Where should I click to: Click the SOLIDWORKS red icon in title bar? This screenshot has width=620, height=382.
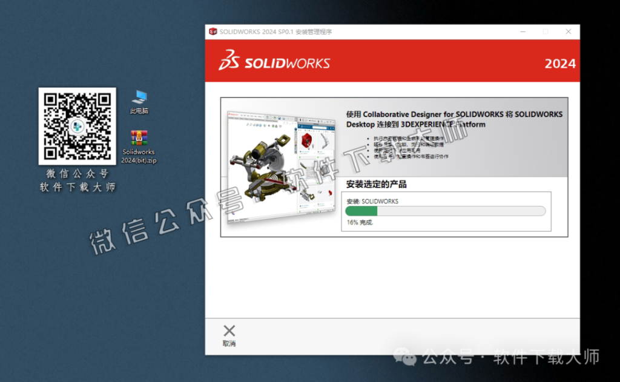coord(213,31)
